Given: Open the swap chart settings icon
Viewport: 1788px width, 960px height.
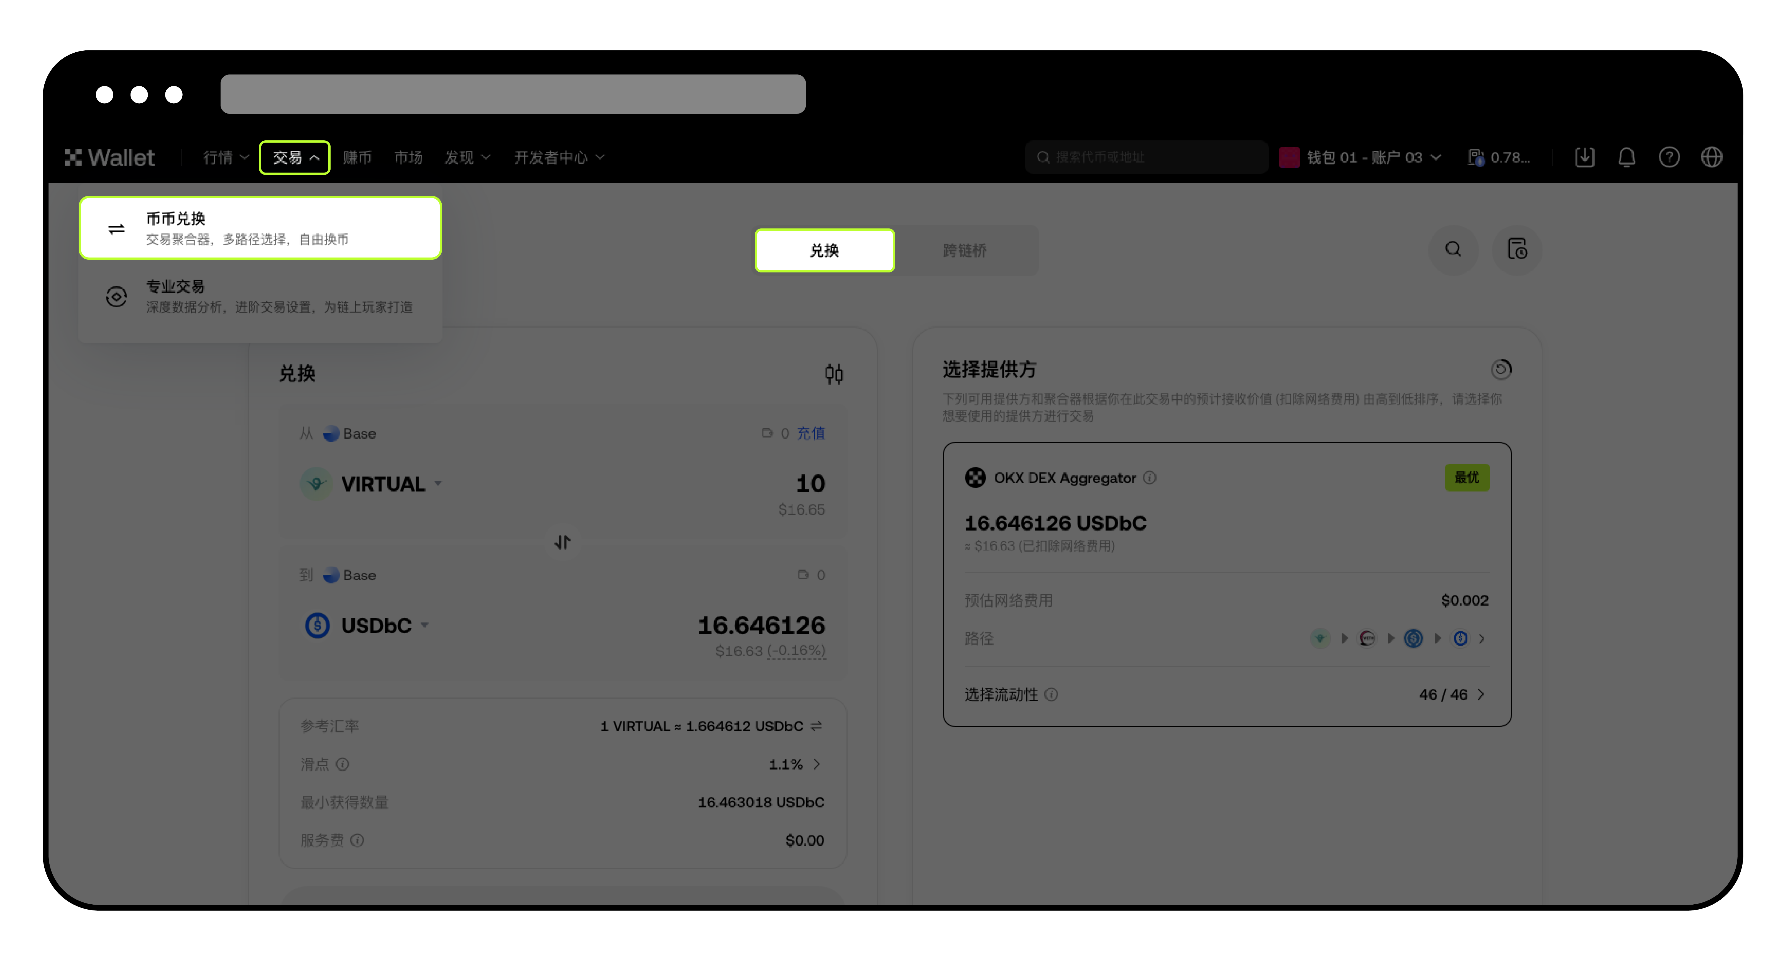Looking at the screenshot, I should 834,375.
